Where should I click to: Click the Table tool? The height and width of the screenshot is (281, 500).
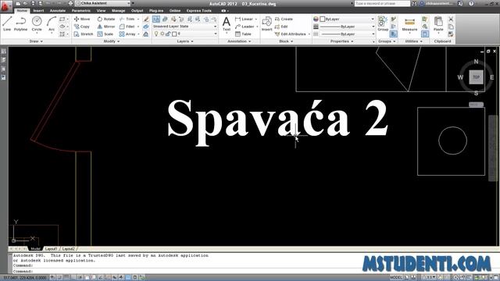[243, 34]
